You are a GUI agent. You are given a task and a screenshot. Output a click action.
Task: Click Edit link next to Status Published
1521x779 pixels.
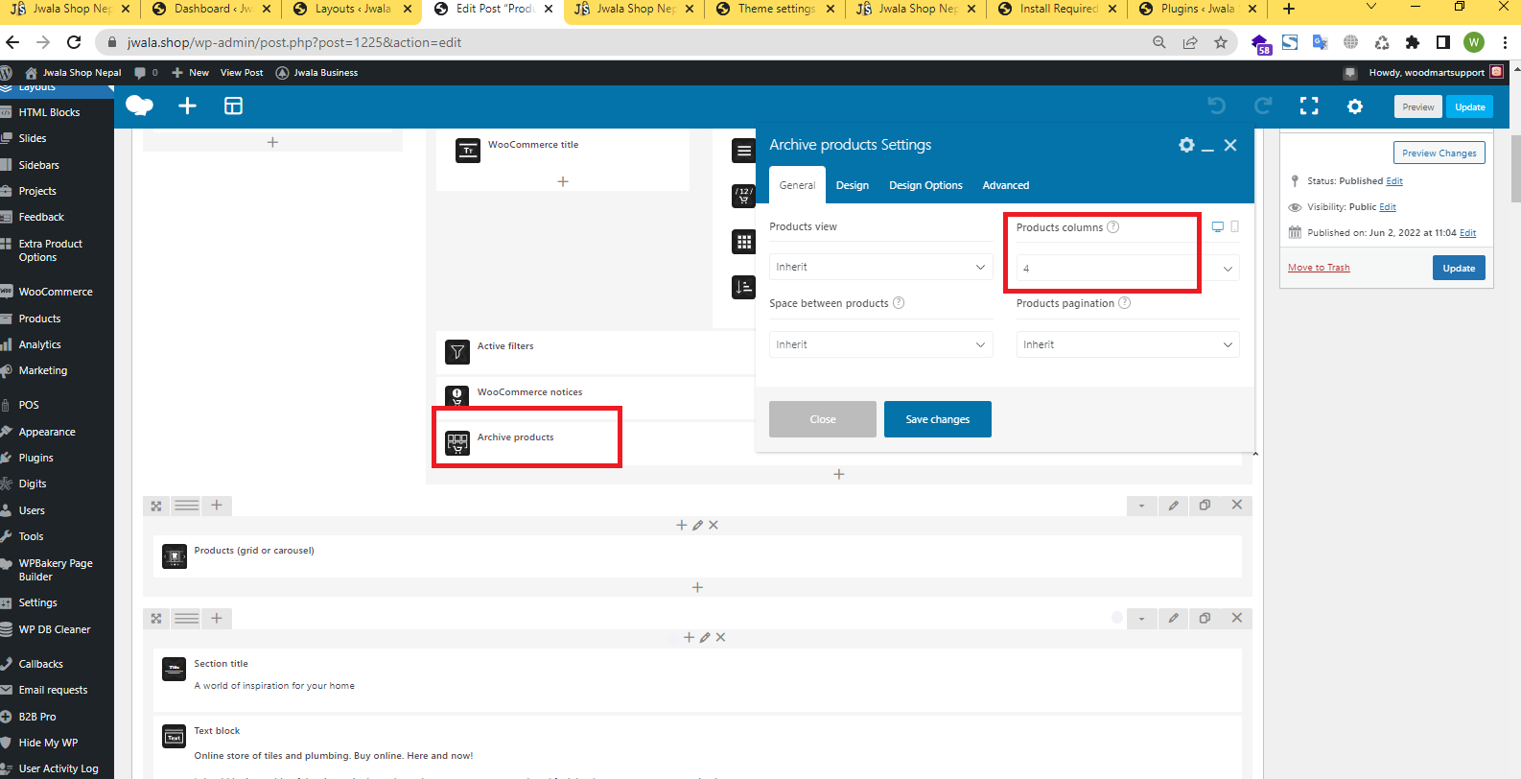pos(1394,180)
